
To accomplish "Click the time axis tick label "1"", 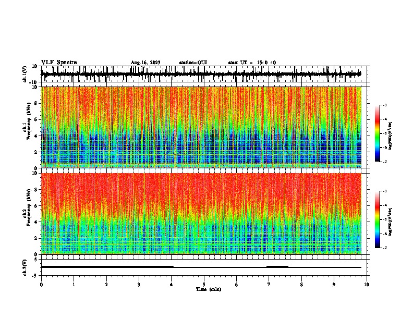I will pyautogui.click(x=74, y=285).
